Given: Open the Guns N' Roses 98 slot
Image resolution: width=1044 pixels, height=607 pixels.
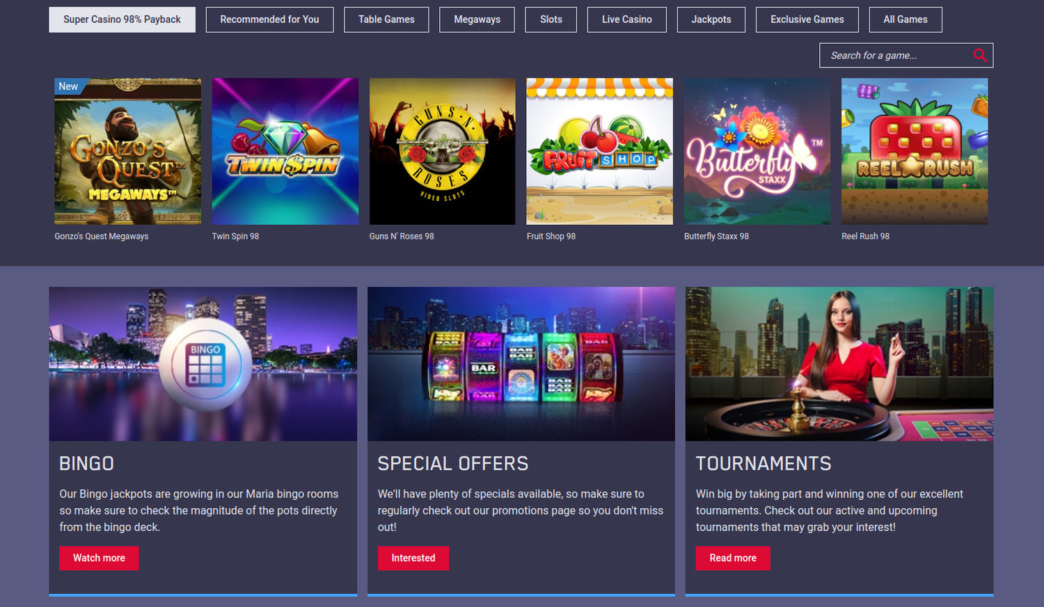Looking at the screenshot, I should [443, 151].
